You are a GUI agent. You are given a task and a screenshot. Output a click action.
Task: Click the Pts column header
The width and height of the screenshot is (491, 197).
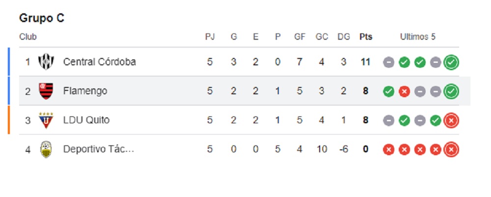click(x=366, y=37)
